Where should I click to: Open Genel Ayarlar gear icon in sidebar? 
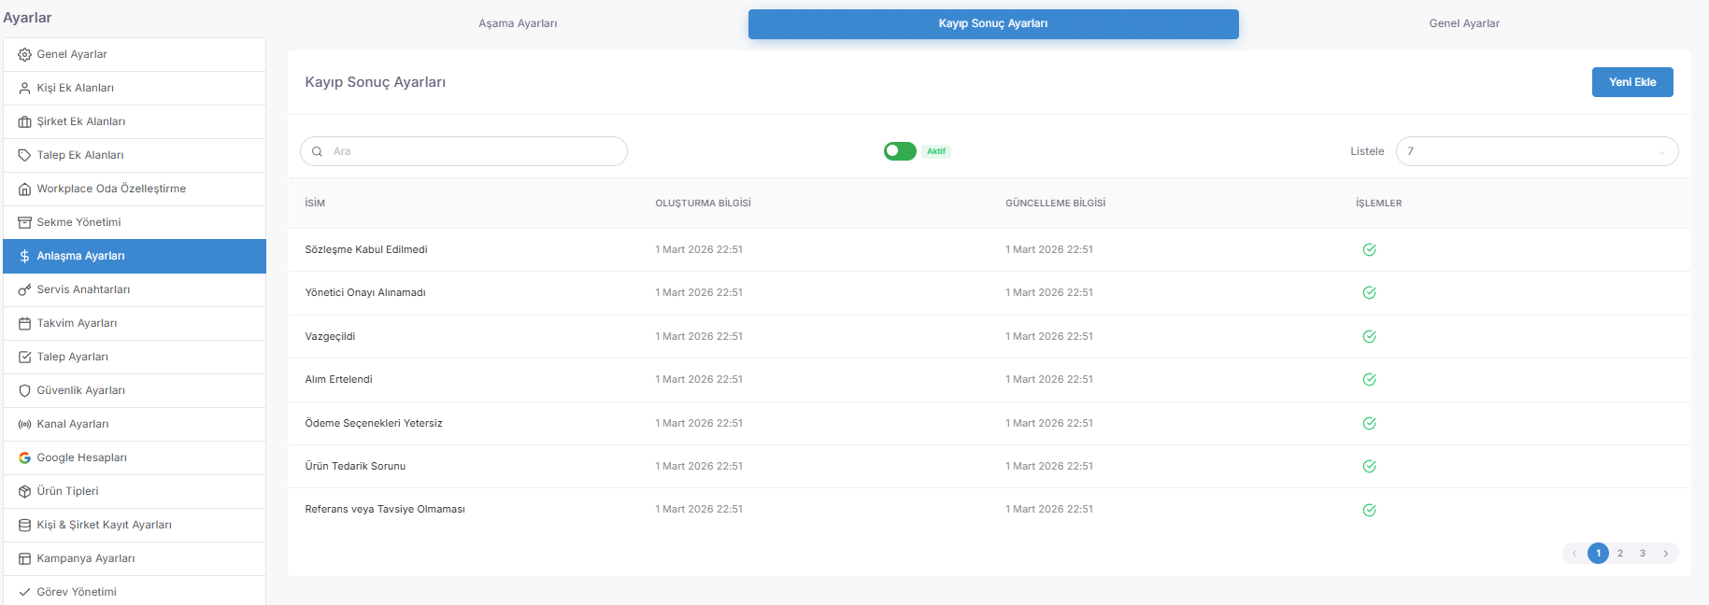24,54
